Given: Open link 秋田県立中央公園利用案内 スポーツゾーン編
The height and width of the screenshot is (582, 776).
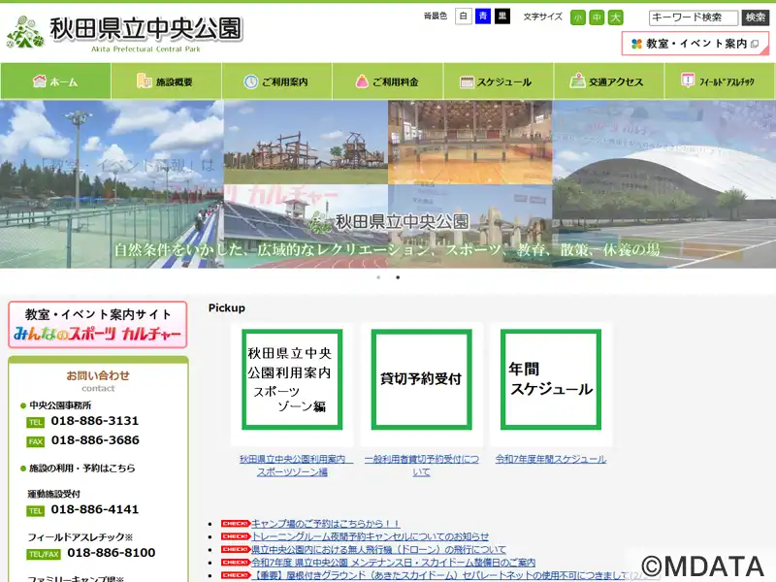Looking at the screenshot, I should [x=296, y=466].
